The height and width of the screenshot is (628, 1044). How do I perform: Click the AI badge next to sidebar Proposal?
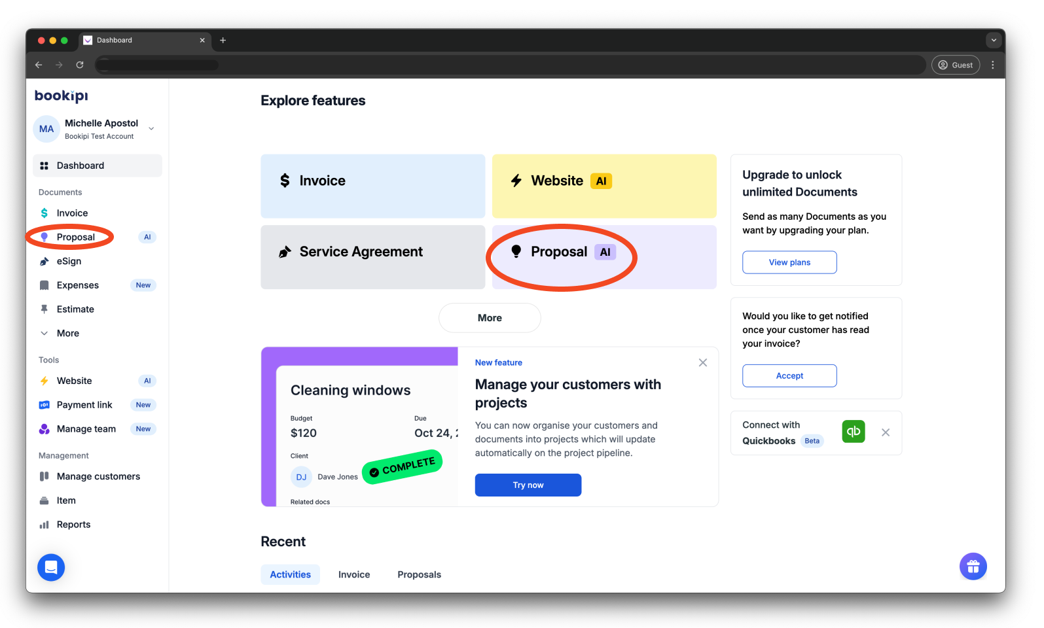147,237
